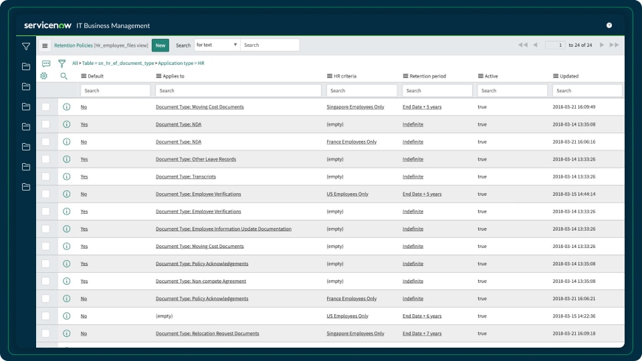This screenshot has height=361, width=642.
Task: Open the 'for text' search dropdown
Action: 217,45
